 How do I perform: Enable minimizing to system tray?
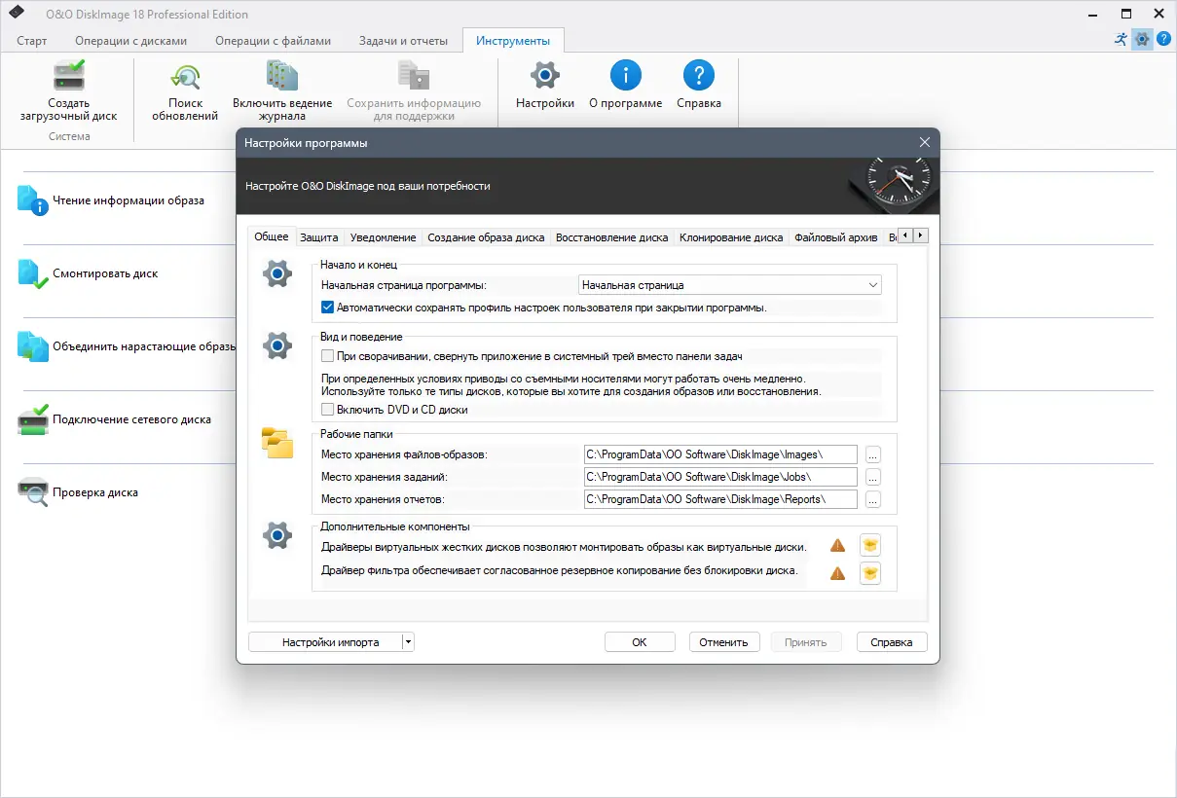[x=327, y=355]
